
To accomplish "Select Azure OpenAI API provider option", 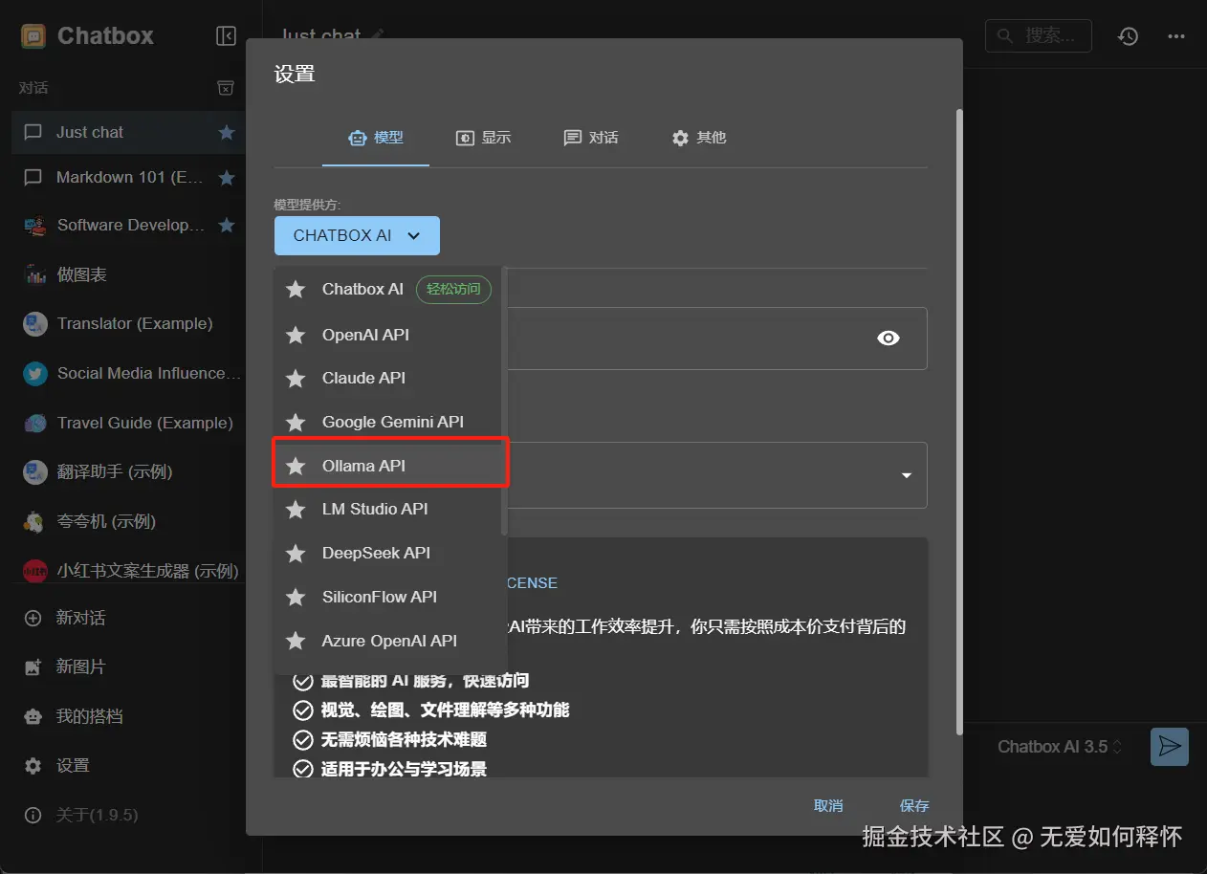I will click(x=388, y=641).
